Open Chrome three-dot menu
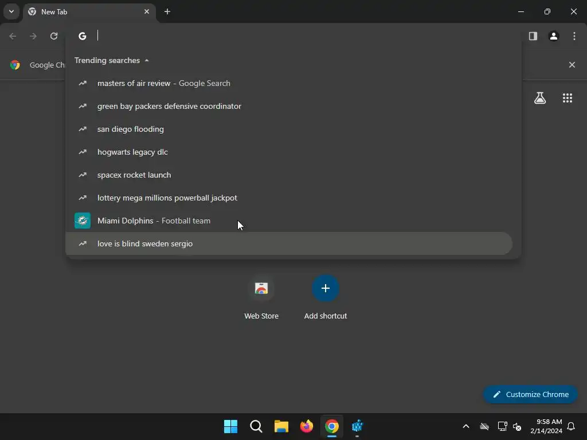Image resolution: width=587 pixels, height=440 pixels. coord(574,36)
